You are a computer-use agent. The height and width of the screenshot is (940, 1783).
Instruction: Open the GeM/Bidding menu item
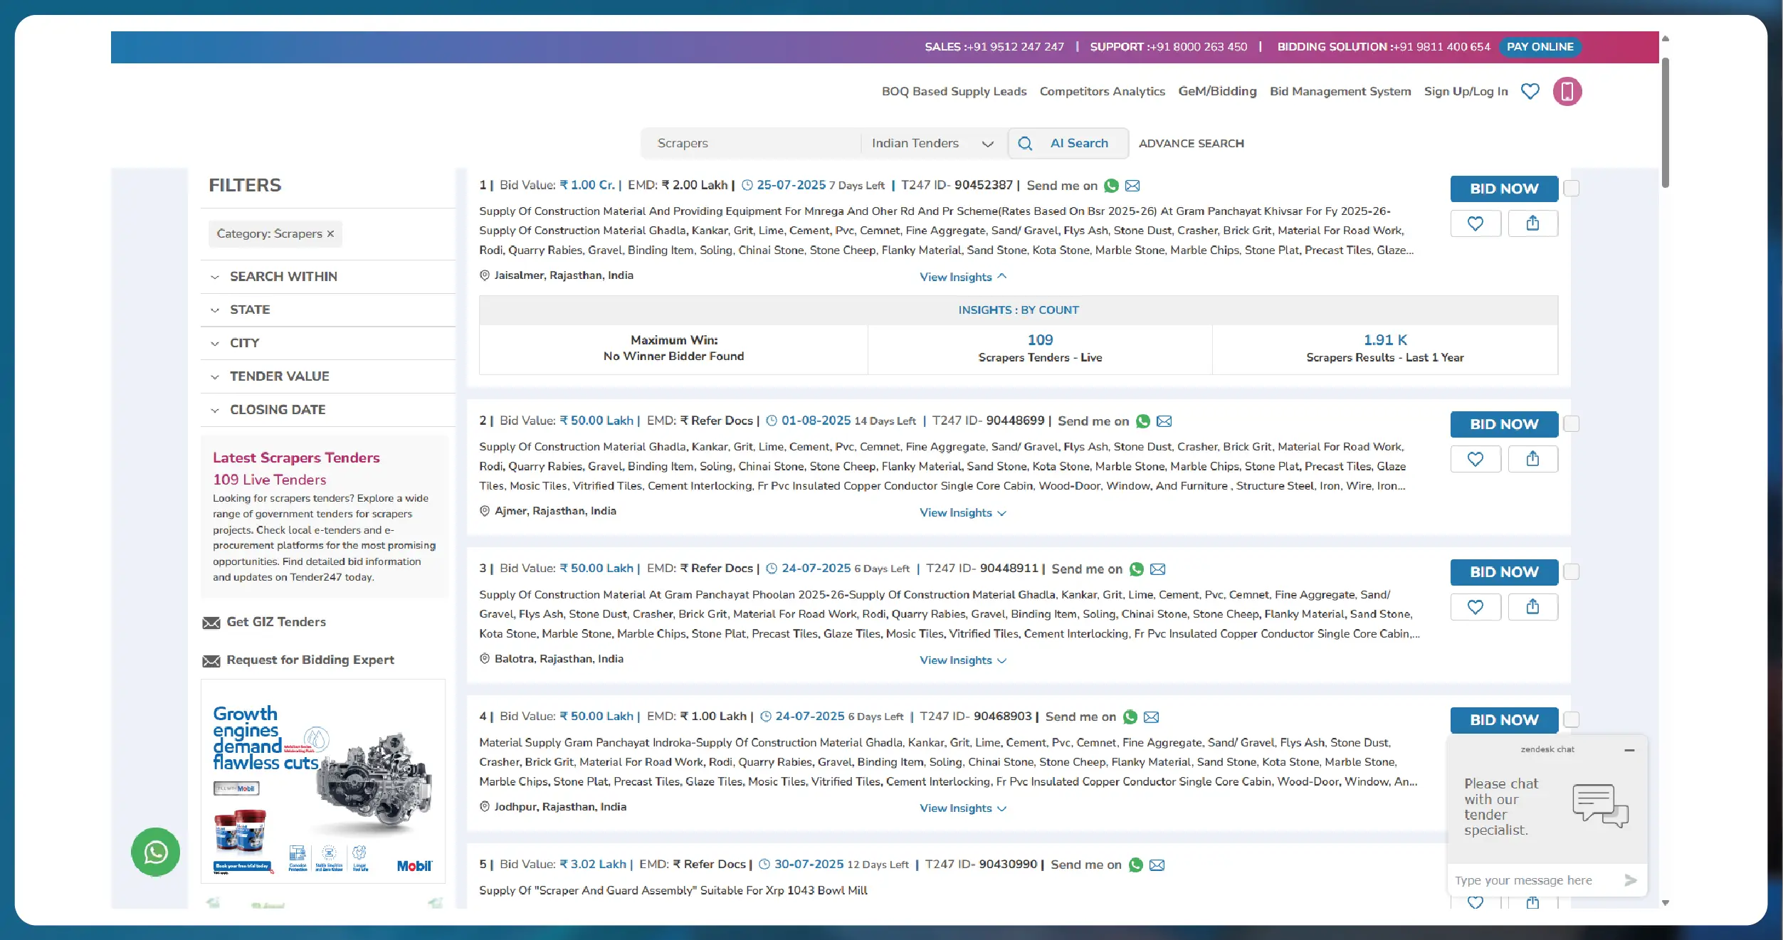1216,91
